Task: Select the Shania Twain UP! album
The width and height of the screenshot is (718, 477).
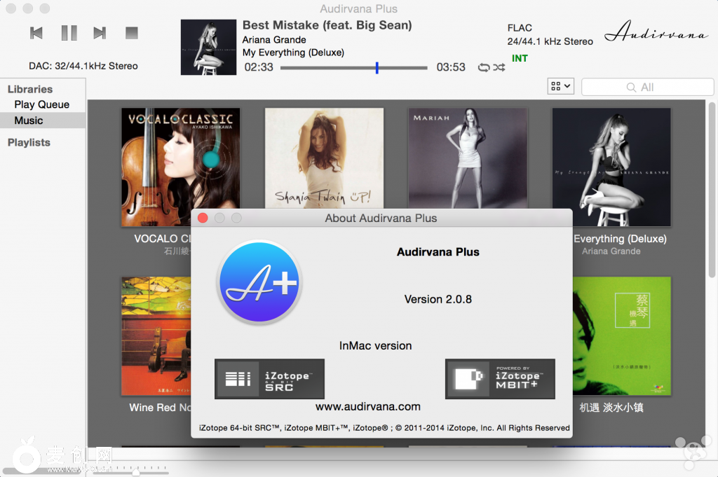Action: [x=324, y=158]
